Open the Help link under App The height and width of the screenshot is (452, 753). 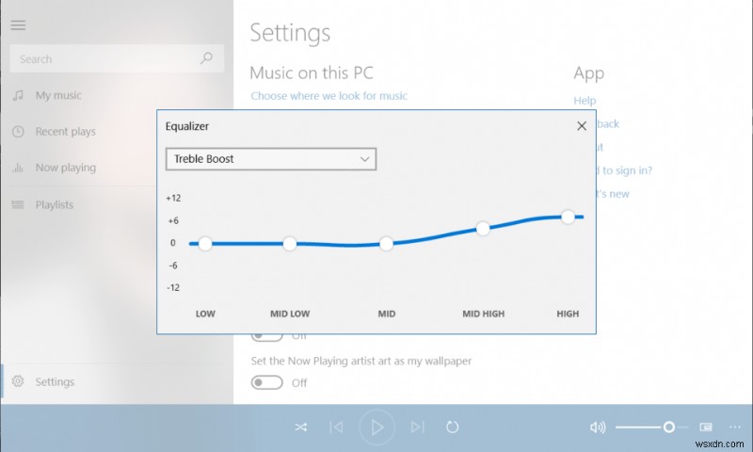(x=585, y=101)
